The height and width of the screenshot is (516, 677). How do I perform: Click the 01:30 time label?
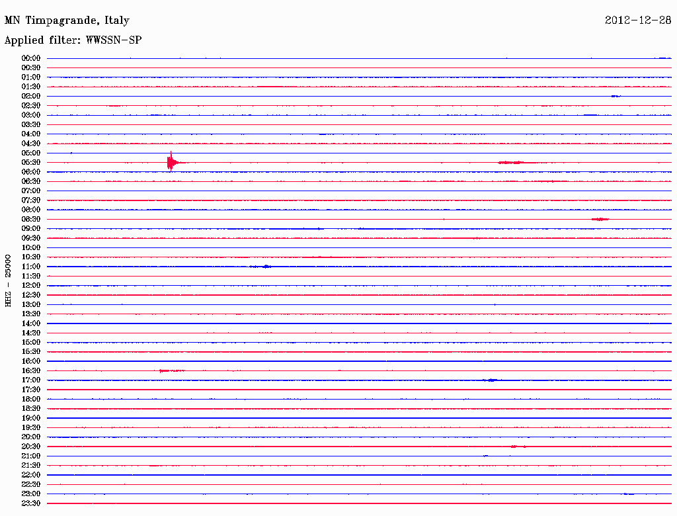click(x=31, y=87)
